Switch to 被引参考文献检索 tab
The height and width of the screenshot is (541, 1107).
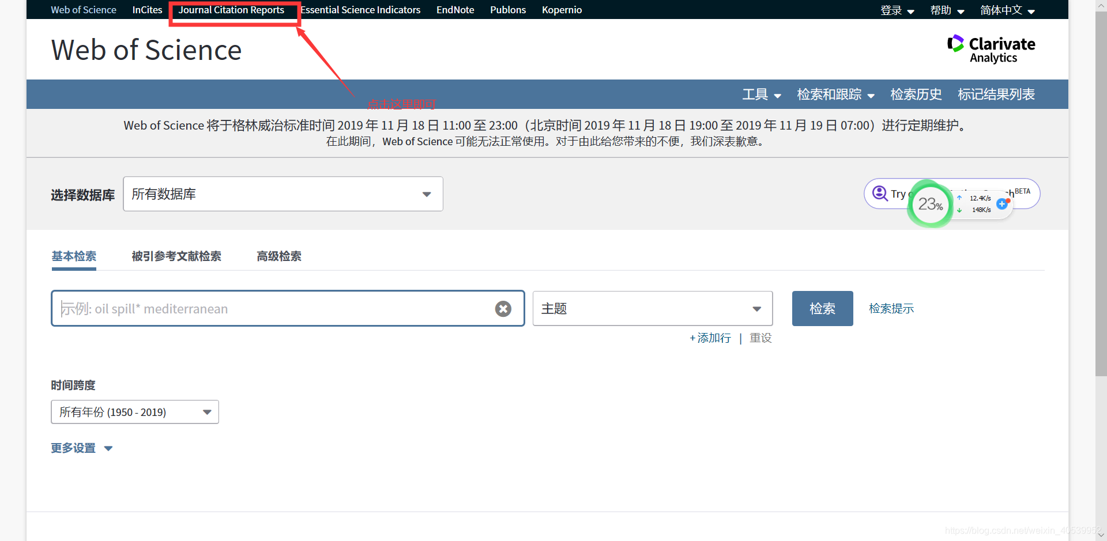tap(176, 256)
